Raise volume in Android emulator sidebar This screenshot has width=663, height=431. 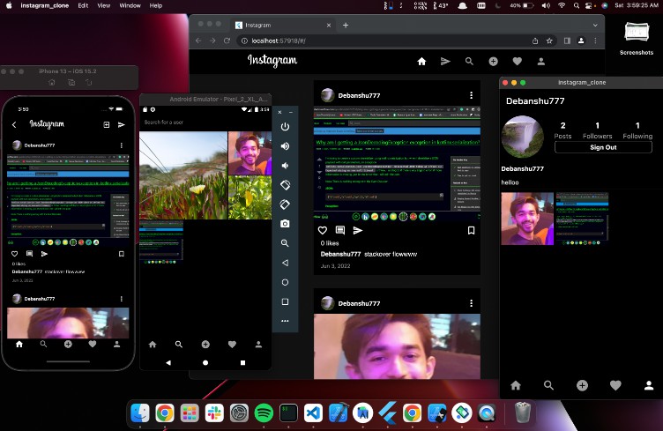tap(285, 146)
